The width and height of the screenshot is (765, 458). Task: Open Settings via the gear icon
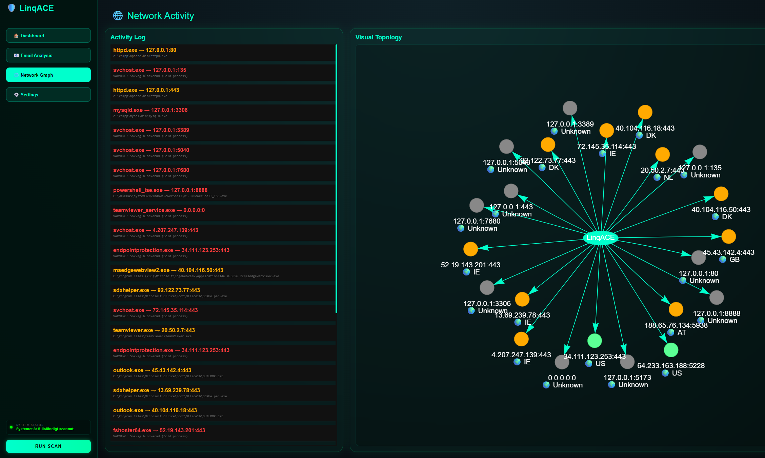click(x=16, y=95)
